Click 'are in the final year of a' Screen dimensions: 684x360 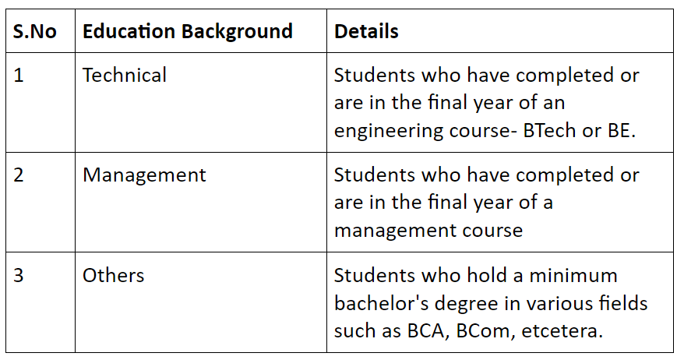pyautogui.click(x=443, y=203)
